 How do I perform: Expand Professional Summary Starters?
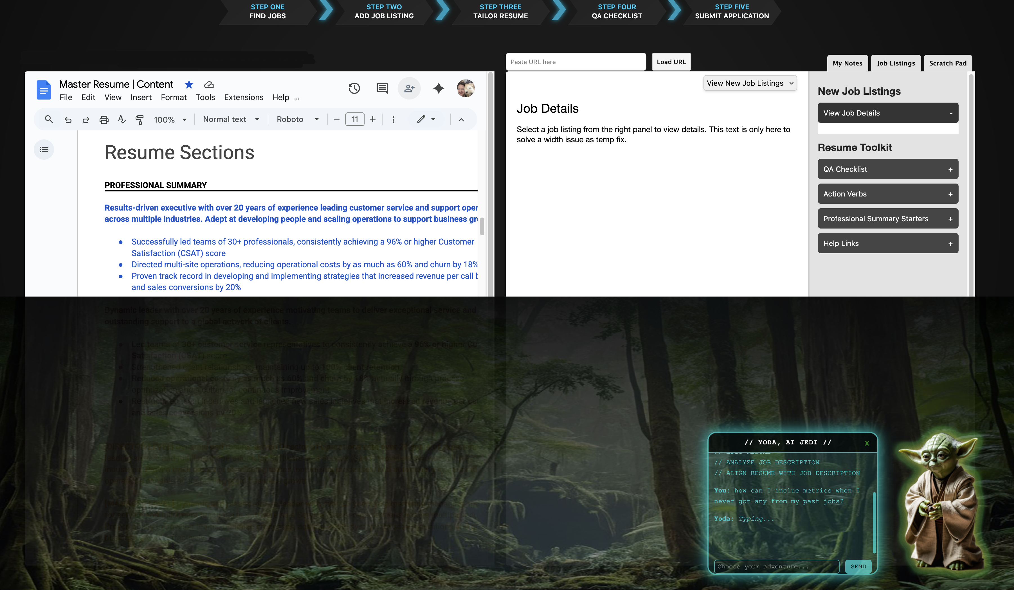pos(888,218)
